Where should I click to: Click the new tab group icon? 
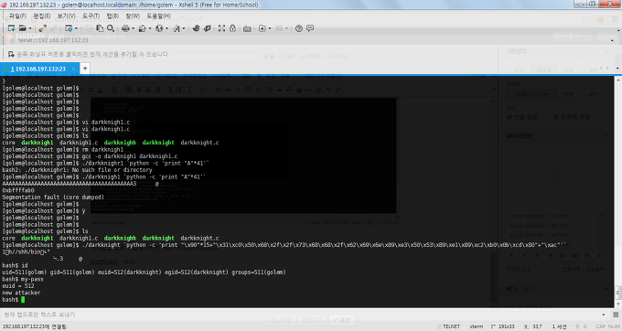pos(262,28)
